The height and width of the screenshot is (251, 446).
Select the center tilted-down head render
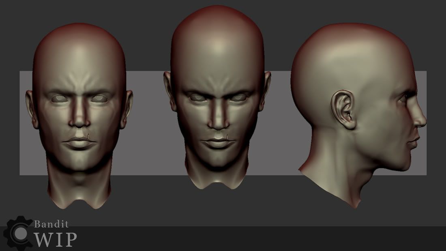pyautogui.click(x=218, y=97)
